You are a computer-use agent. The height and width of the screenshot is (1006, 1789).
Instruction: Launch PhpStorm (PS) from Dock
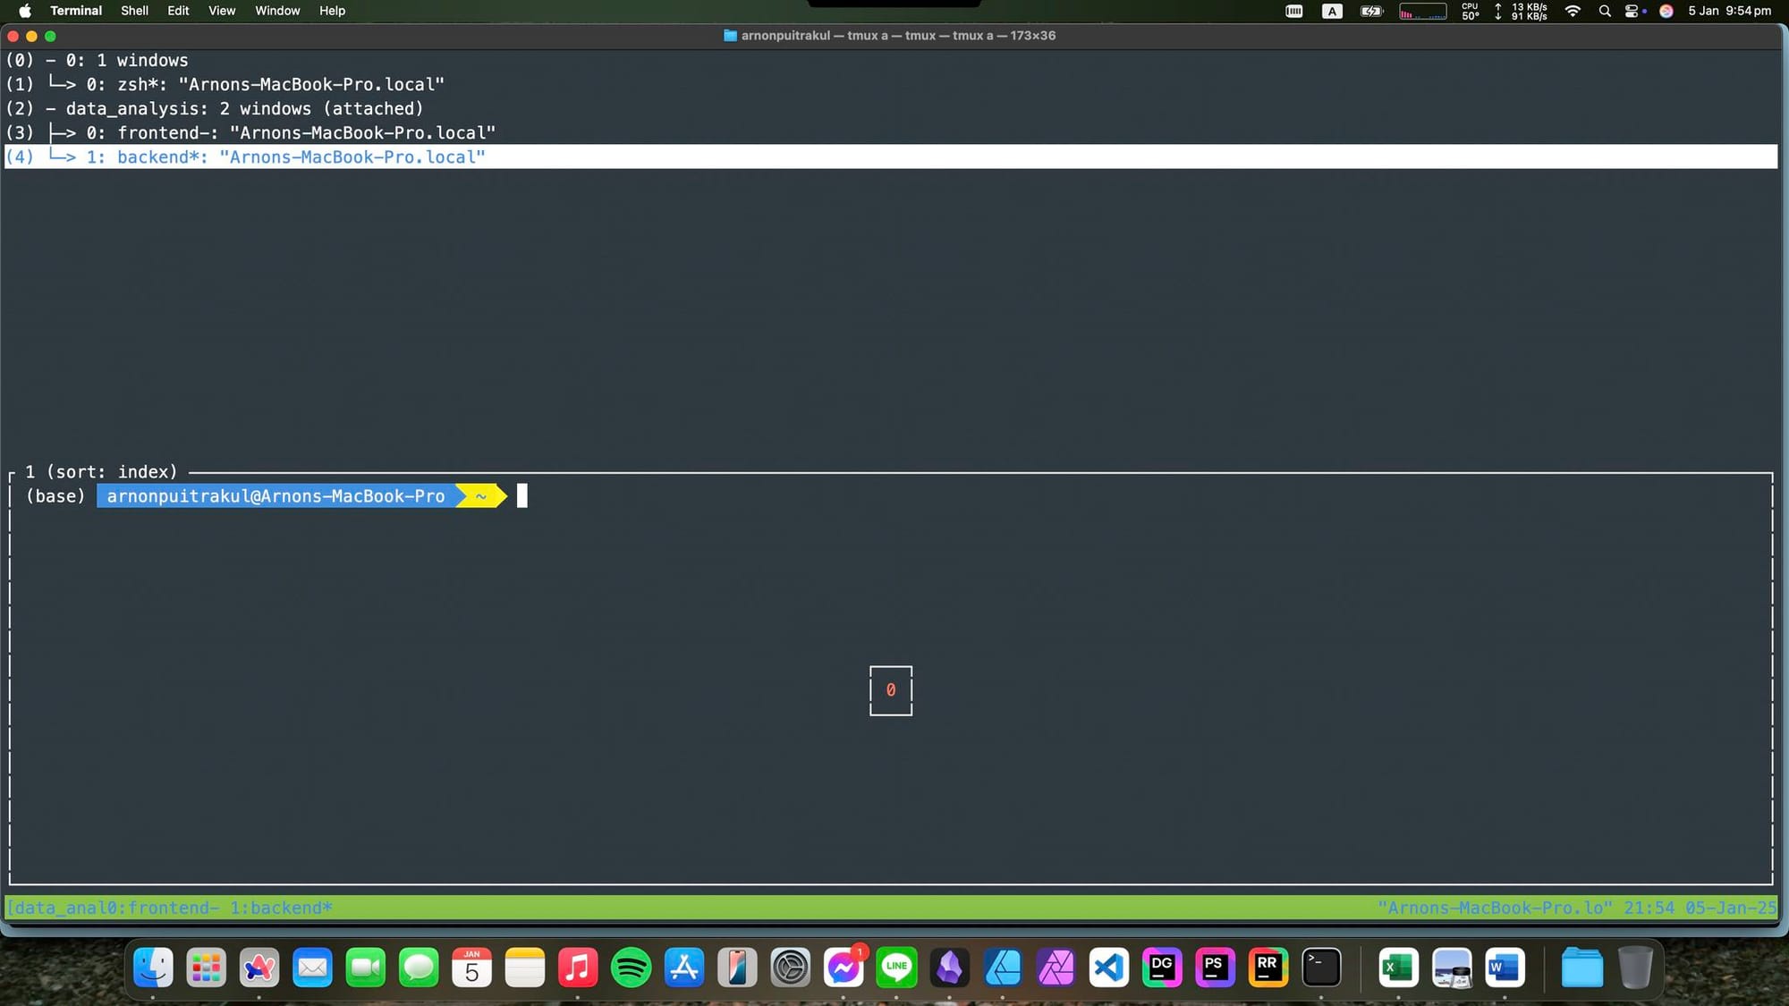[x=1215, y=968]
